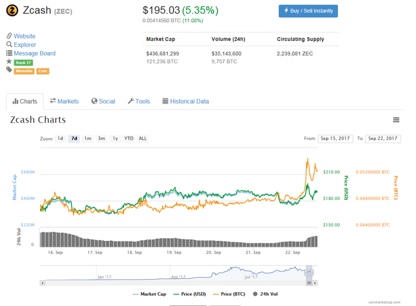416x306 pixels.
Task: Open the Tools tab
Action: pos(139,101)
